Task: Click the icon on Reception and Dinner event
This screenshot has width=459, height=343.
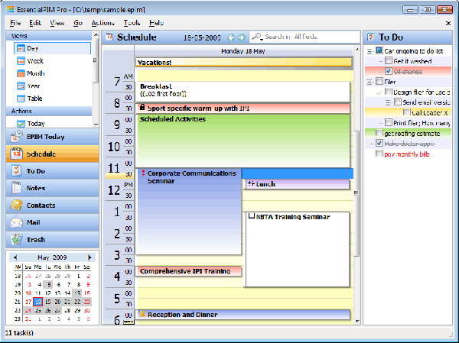Action: point(142,314)
